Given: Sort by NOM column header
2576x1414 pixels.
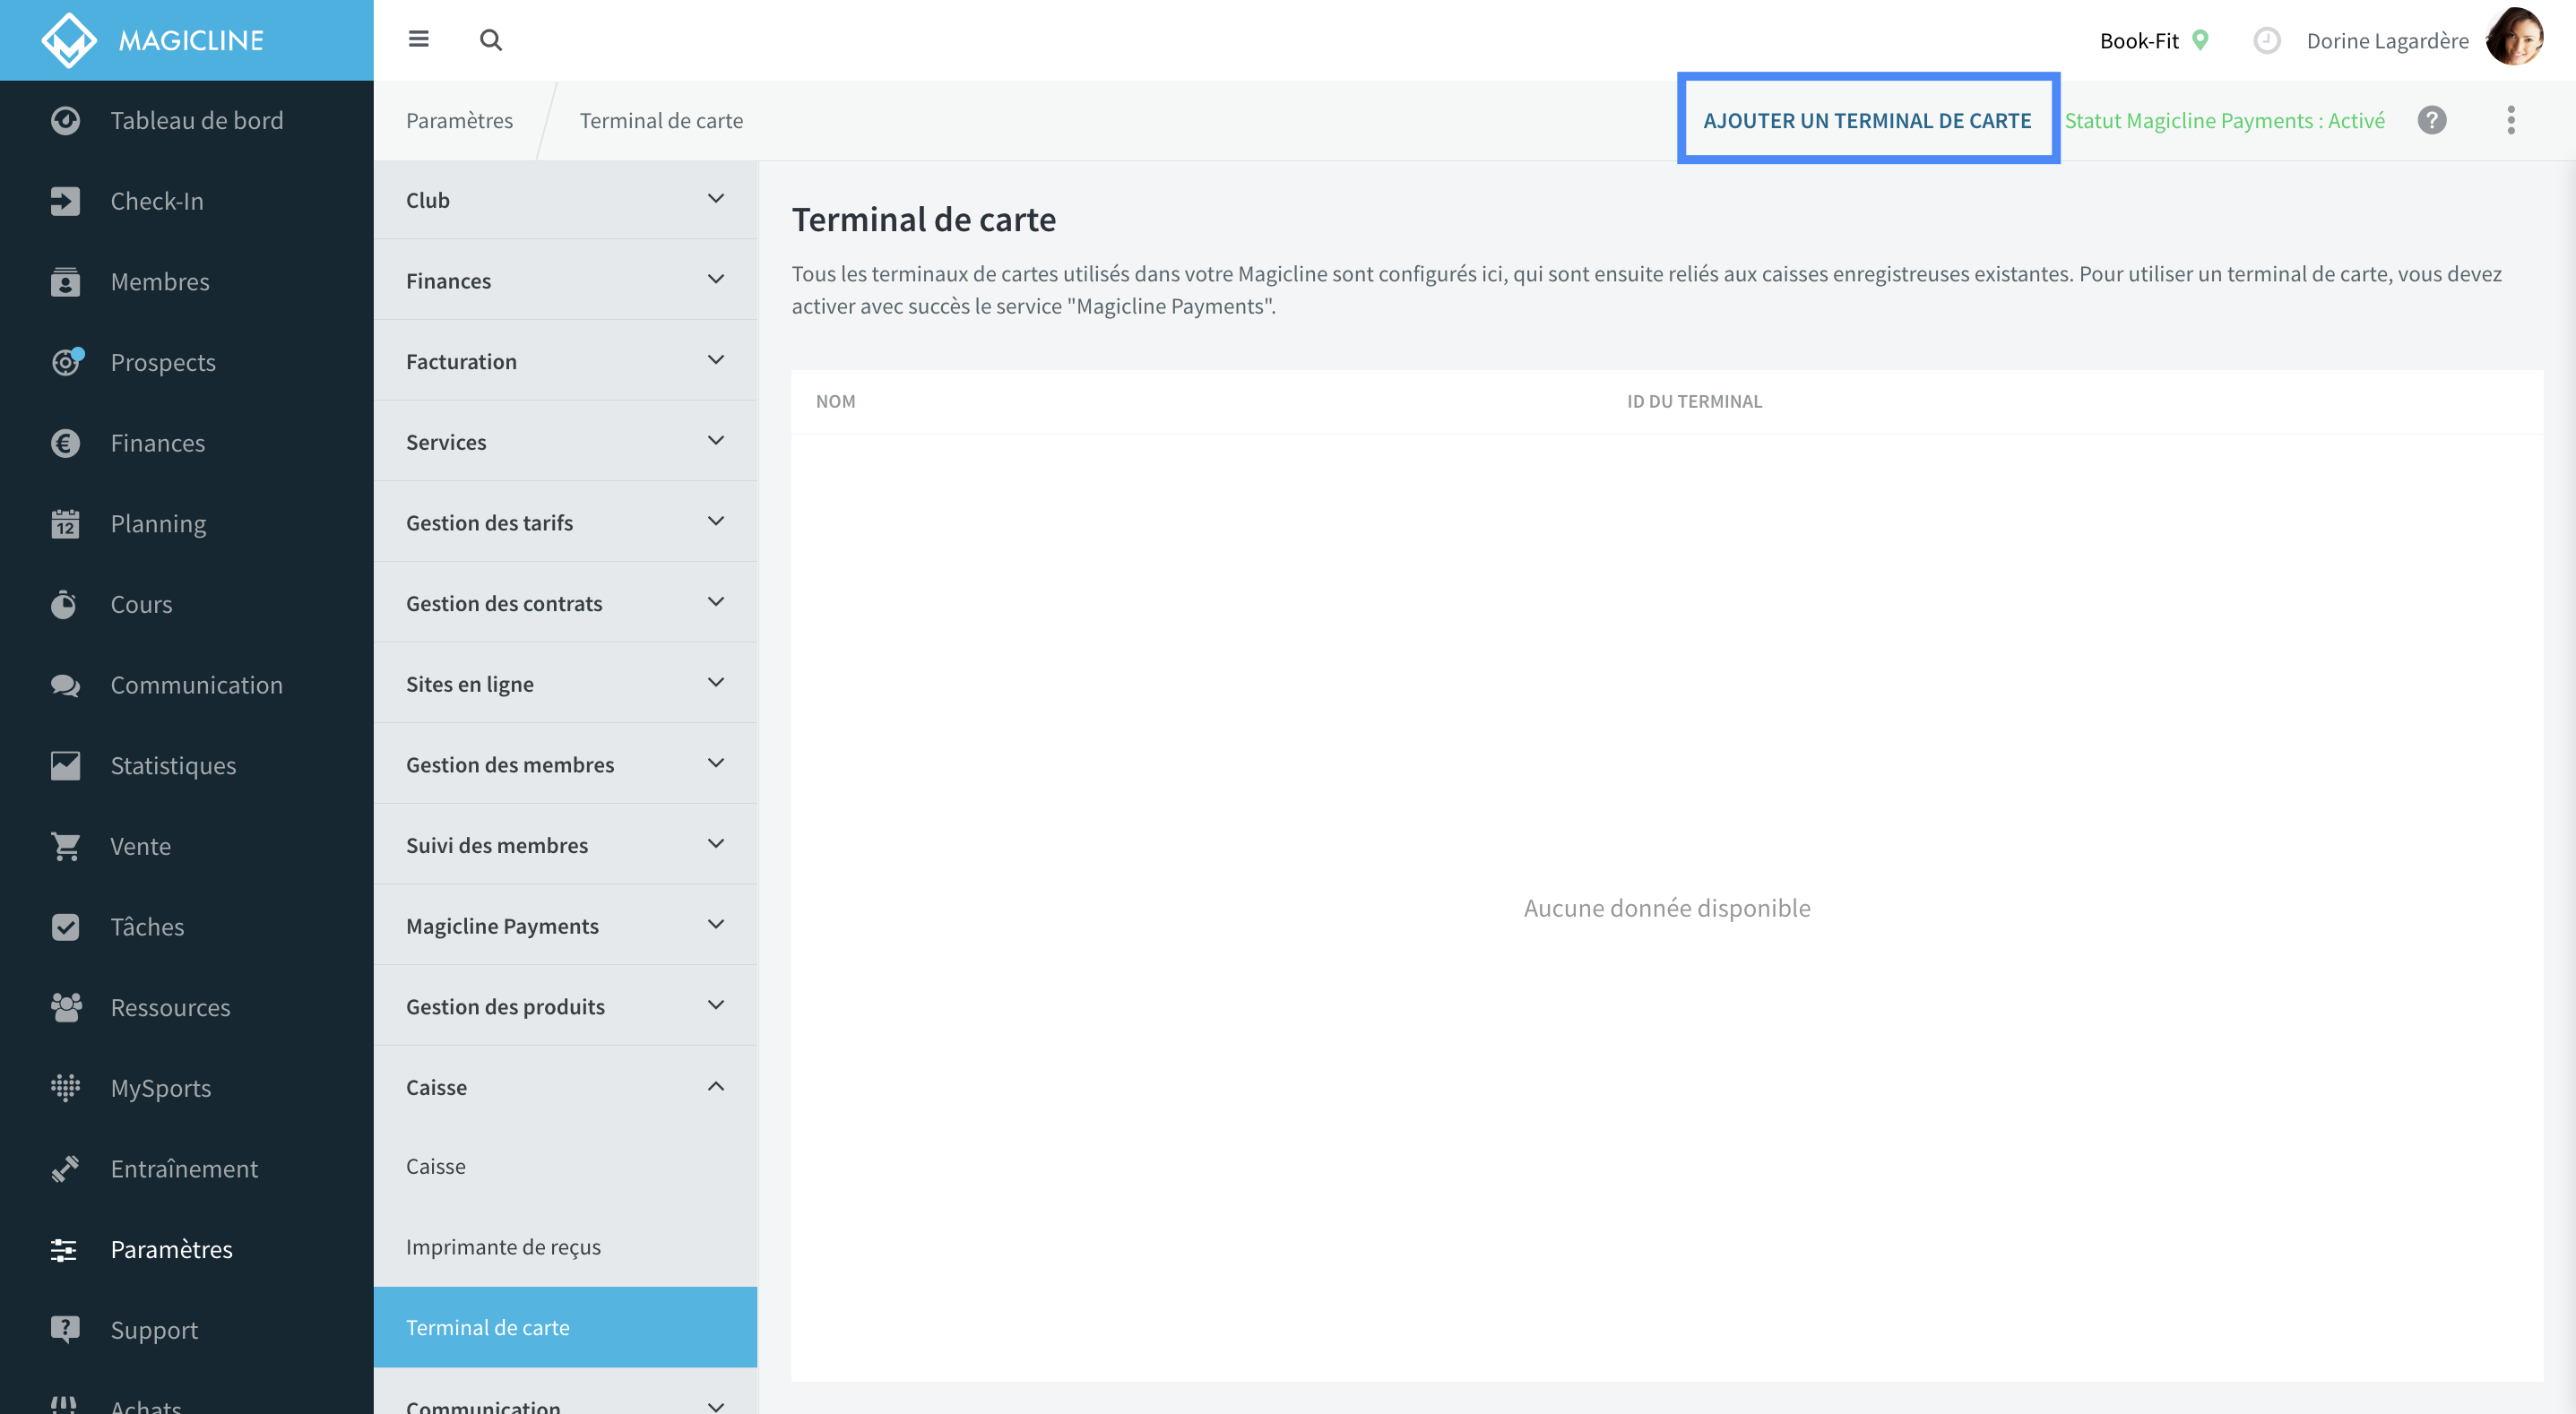Looking at the screenshot, I should [x=835, y=401].
